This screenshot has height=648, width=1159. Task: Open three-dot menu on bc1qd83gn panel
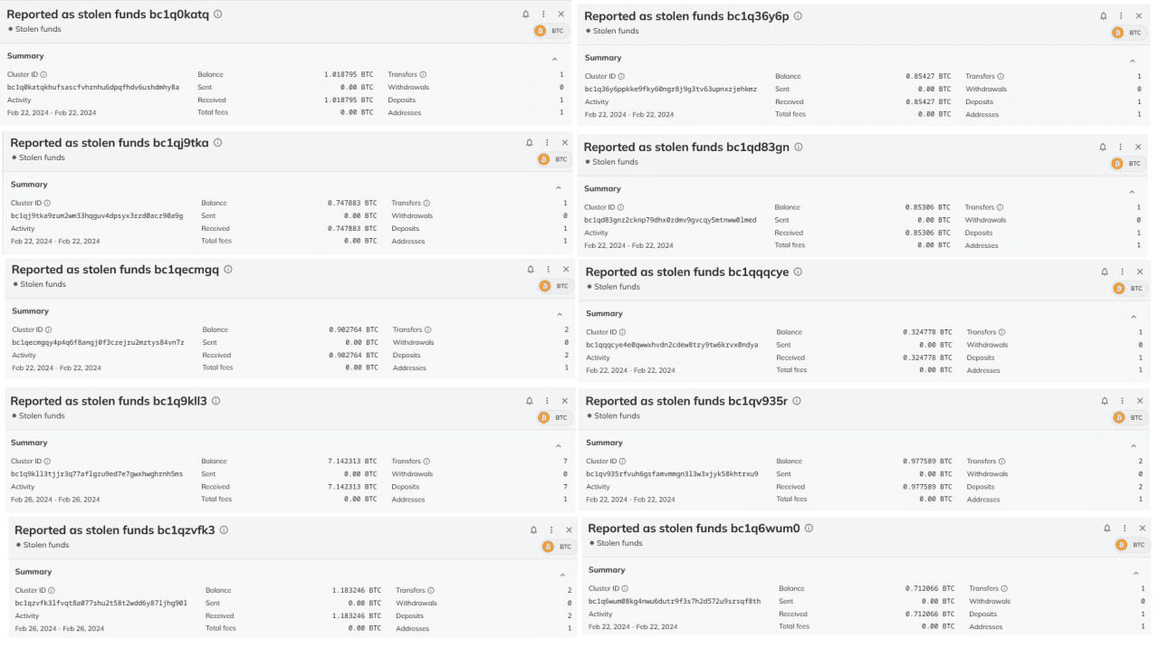[1120, 148]
